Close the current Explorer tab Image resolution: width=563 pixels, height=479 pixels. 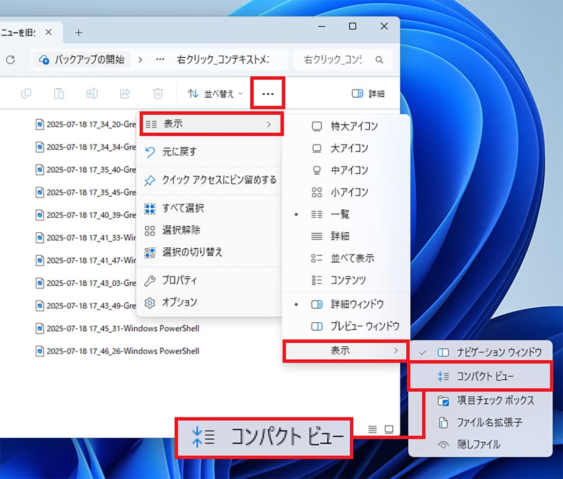48,32
